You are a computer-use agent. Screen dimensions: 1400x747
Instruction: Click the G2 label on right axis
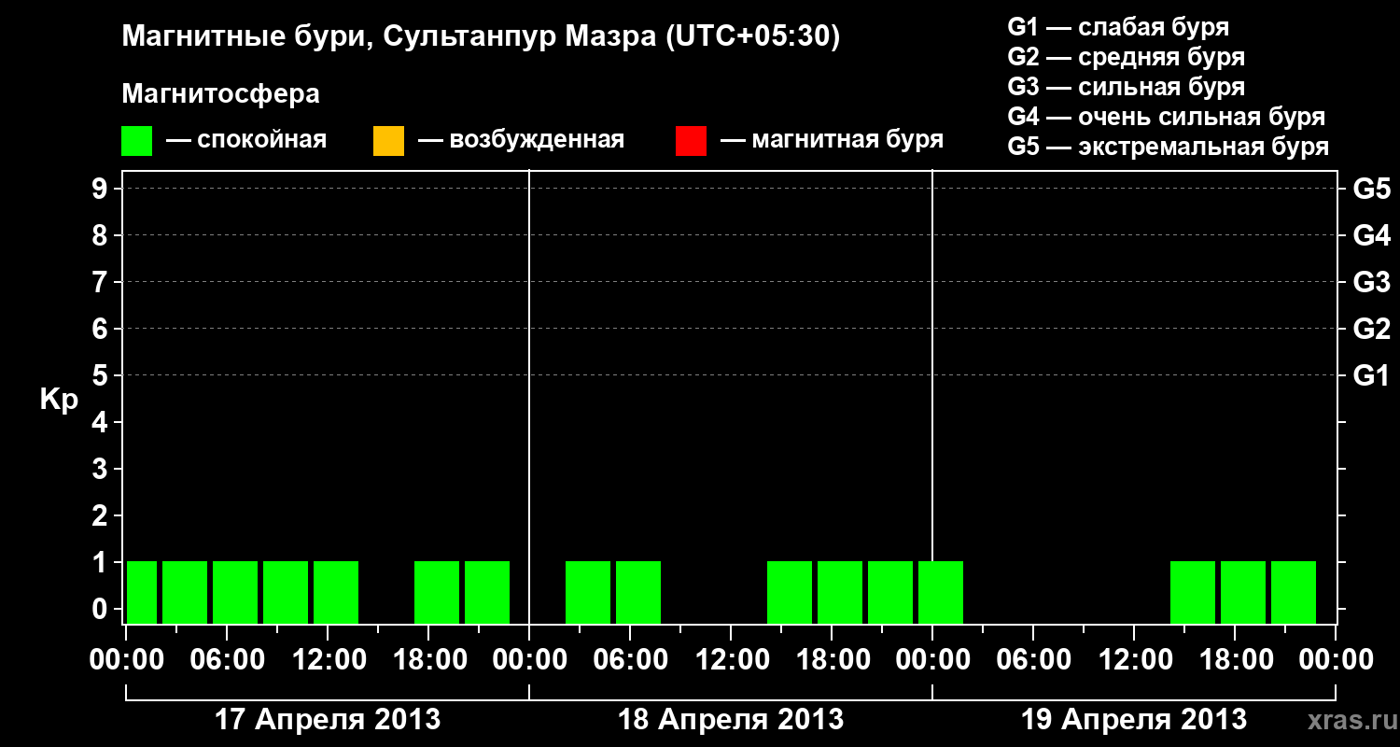pos(1371,329)
